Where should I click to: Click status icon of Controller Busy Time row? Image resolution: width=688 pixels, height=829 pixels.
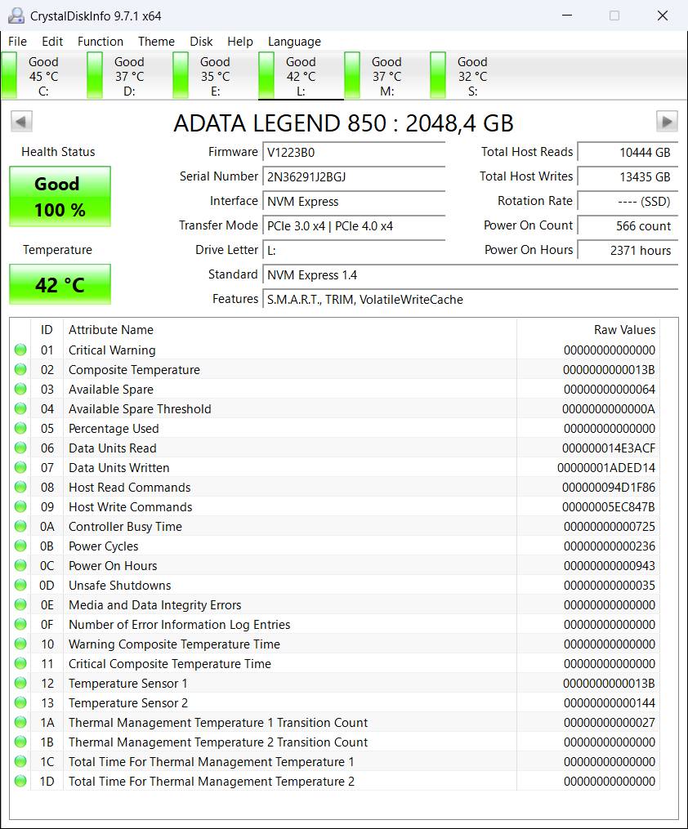(x=20, y=526)
